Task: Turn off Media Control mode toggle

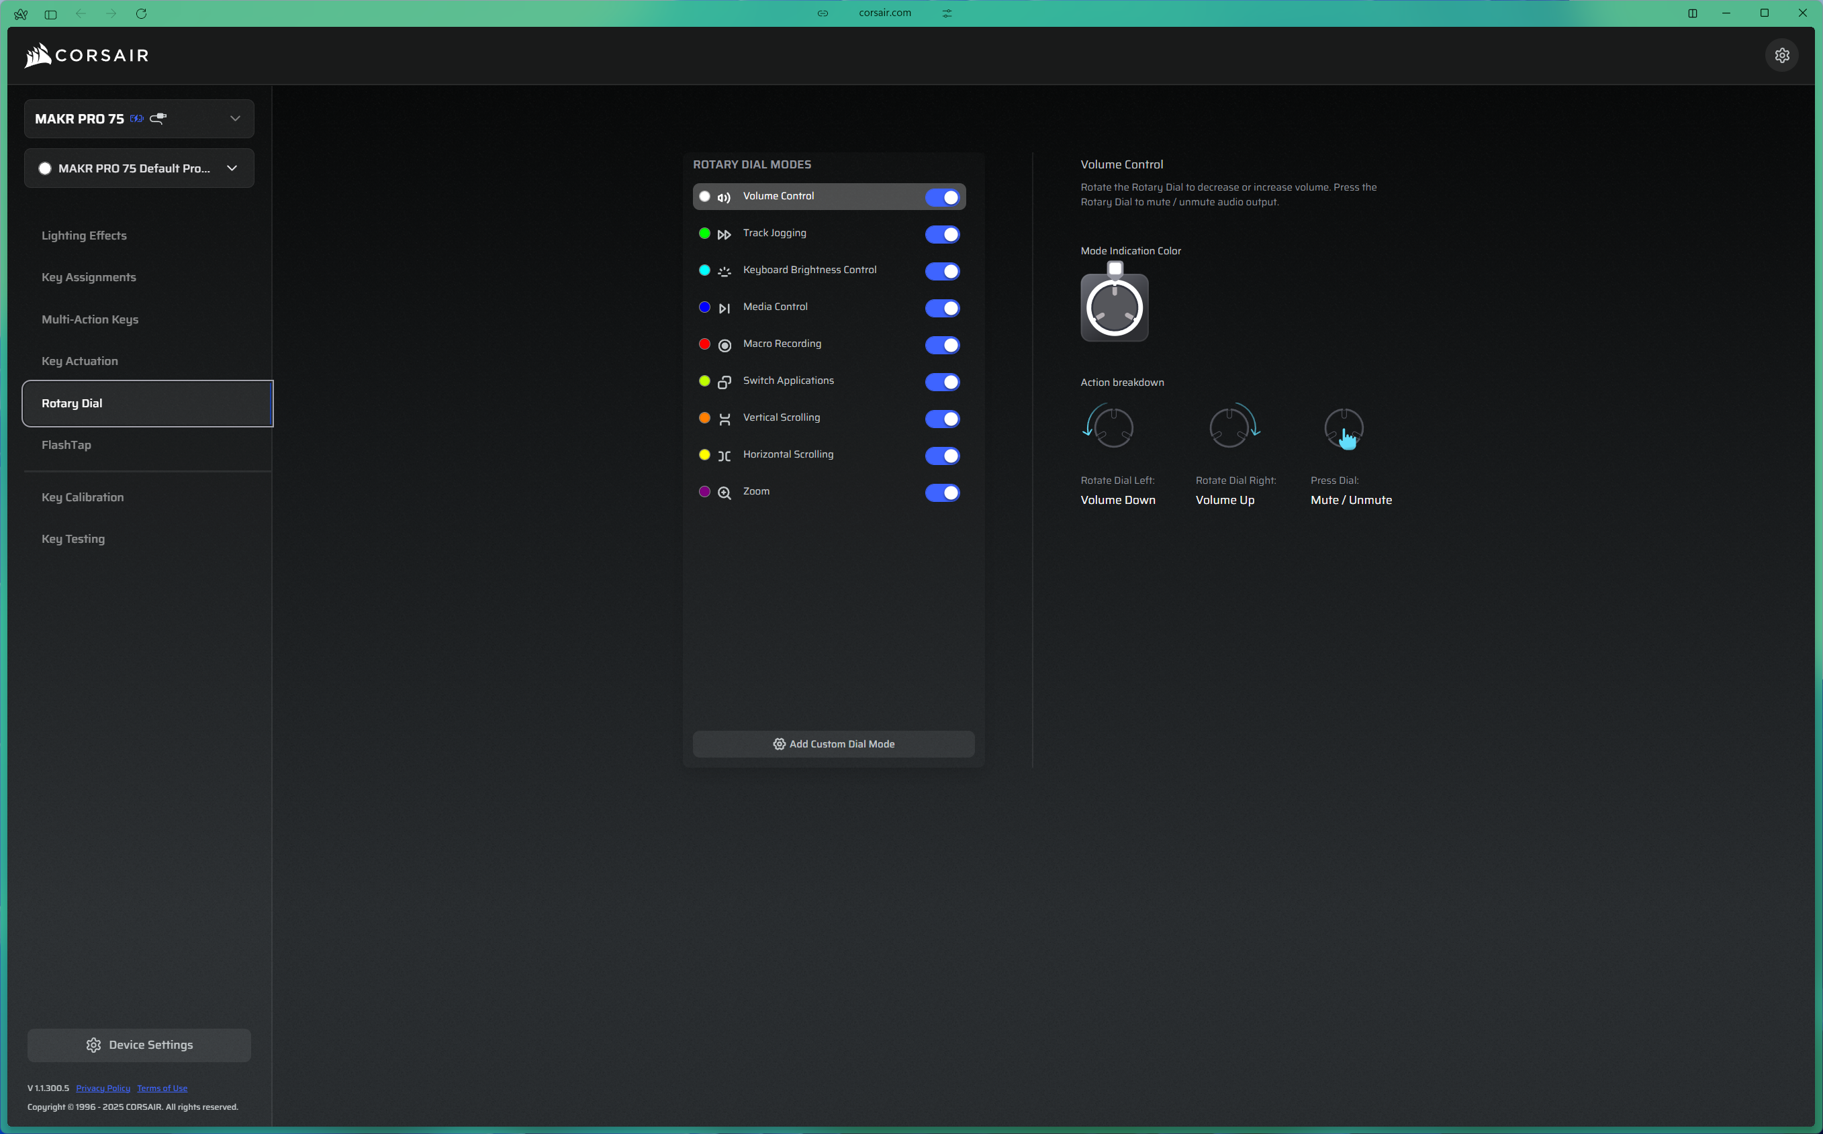Action: [942, 307]
